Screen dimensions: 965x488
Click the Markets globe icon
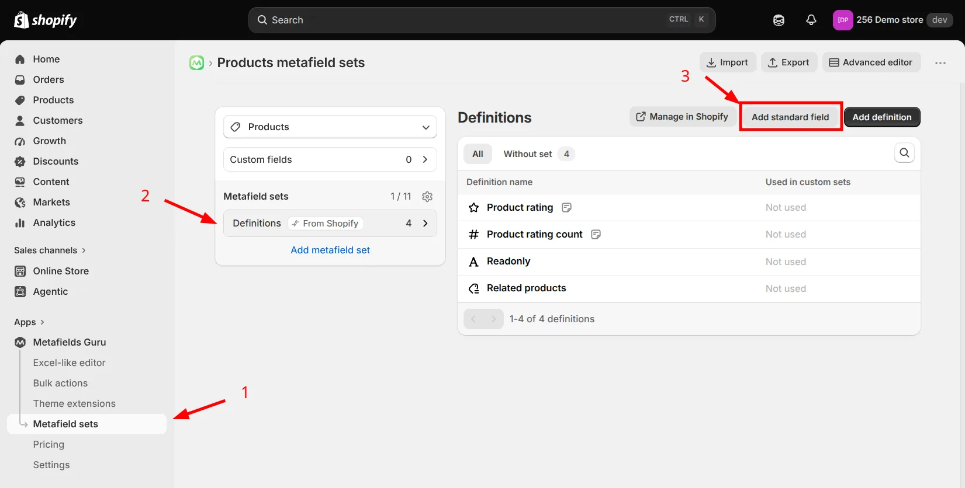(x=20, y=202)
